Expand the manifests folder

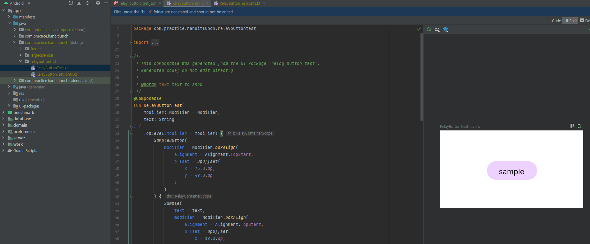click(9, 17)
